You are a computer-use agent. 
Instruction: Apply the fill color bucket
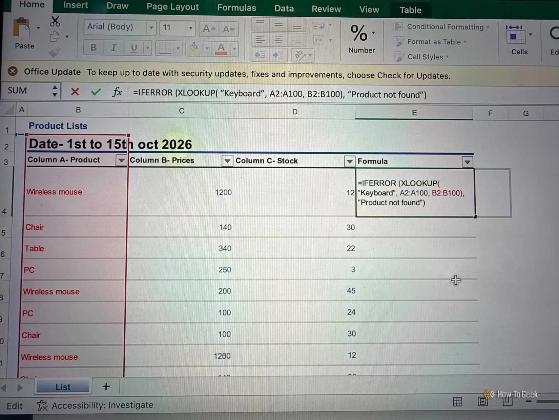coord(194,48)
